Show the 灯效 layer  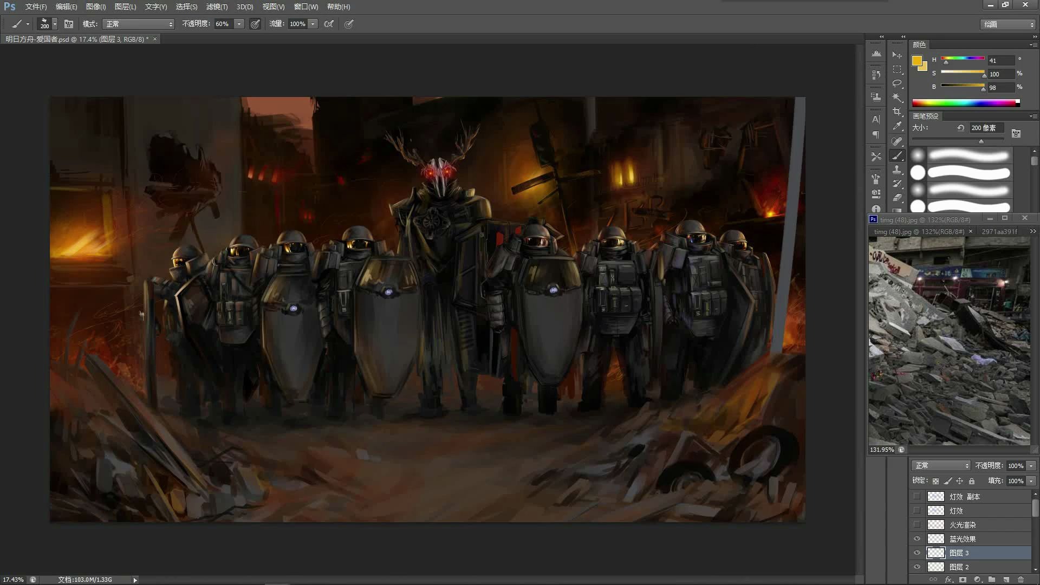pos(916,510)
